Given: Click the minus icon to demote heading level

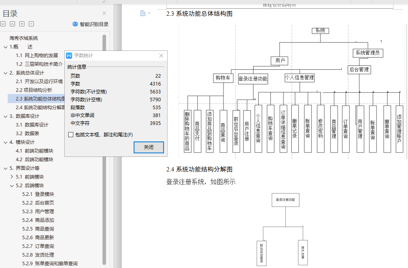Looking at the screenshot, I should click(x=31, y=24).
